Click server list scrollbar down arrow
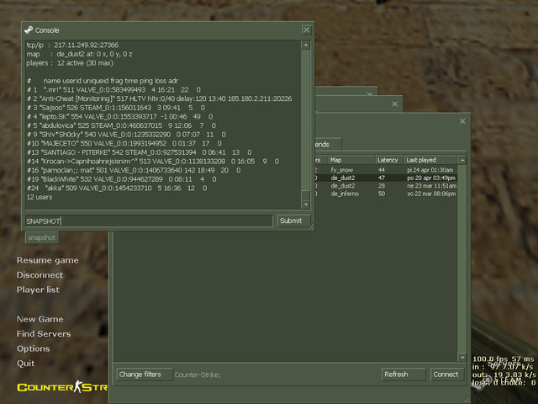The image size is (538, 404). point(462,358)
